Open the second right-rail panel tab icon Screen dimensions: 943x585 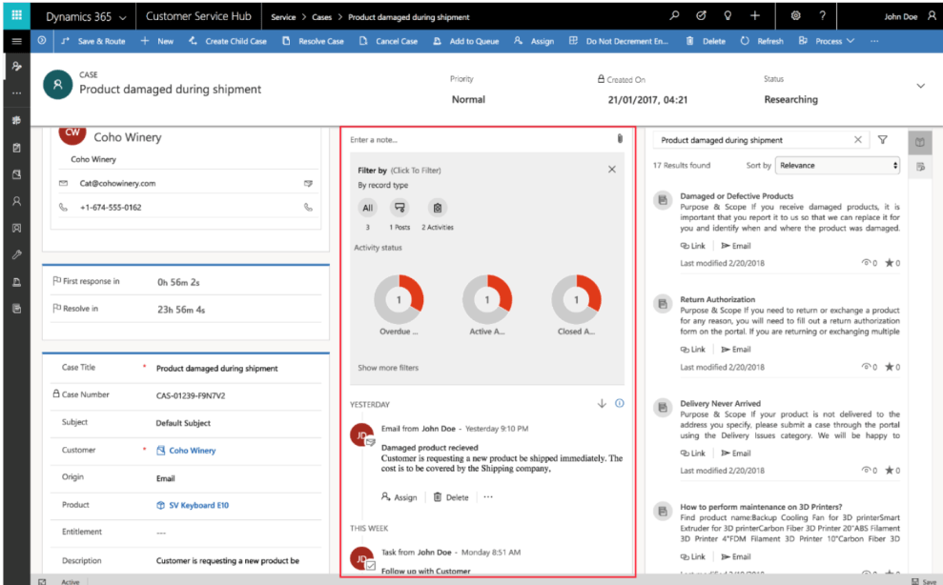coord(920,167)
